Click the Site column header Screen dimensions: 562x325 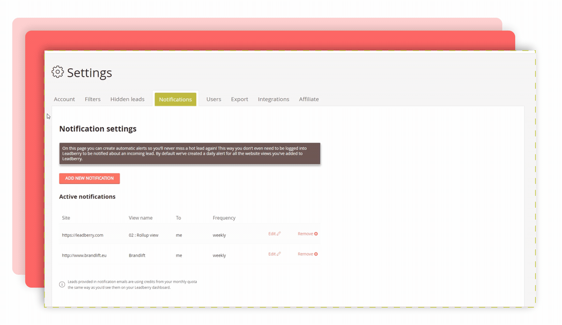[66, 218]
